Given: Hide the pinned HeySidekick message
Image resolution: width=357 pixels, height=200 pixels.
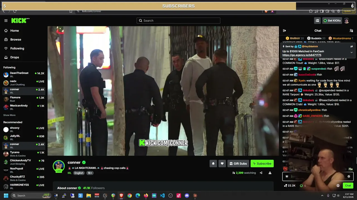Looking at the screenshot, I should pyautogui.click(x=351, y=46).
